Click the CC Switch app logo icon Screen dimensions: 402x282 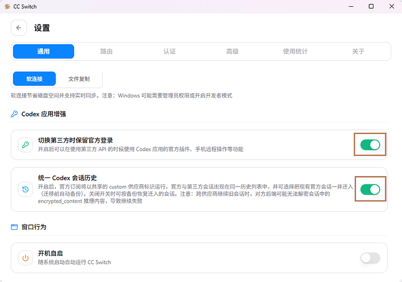[7, 6]
